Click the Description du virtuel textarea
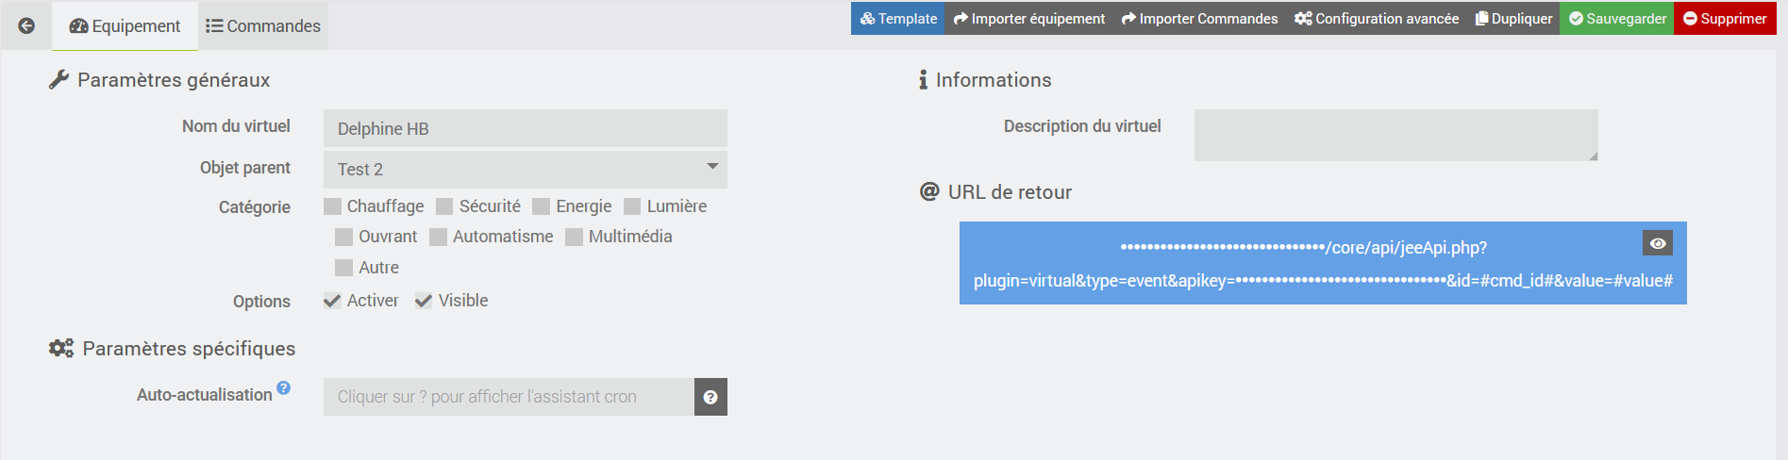 tap(1395, 135)
